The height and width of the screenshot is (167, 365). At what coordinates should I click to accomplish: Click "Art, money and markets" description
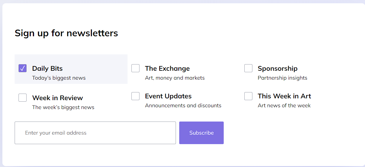tap(175, 78)
